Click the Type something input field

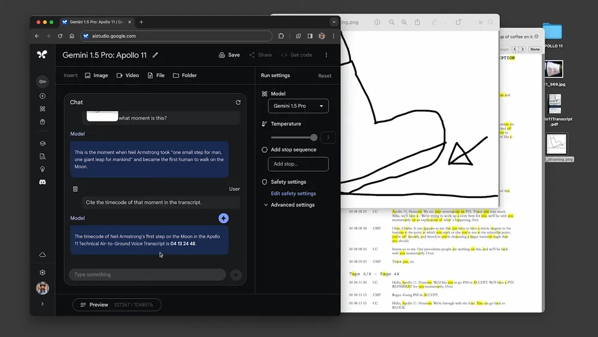(147, 275)
